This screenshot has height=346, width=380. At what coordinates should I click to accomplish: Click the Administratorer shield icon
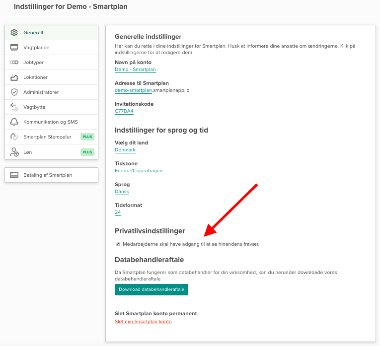[14, 92]
